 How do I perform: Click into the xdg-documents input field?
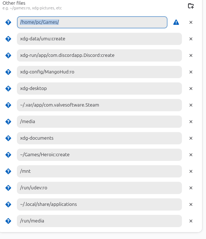click(x=99, y=138)
